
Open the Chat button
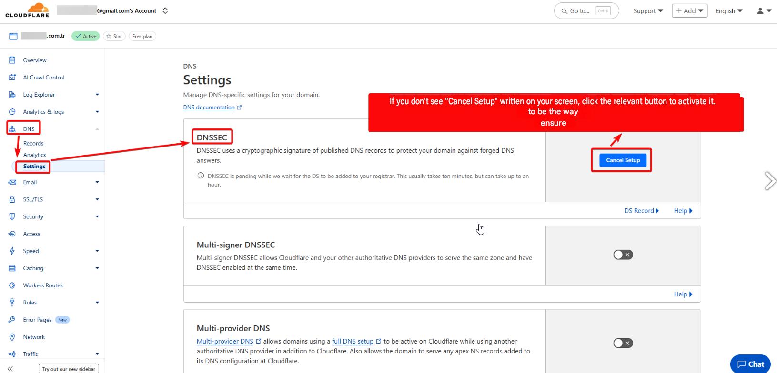point(750,364)
